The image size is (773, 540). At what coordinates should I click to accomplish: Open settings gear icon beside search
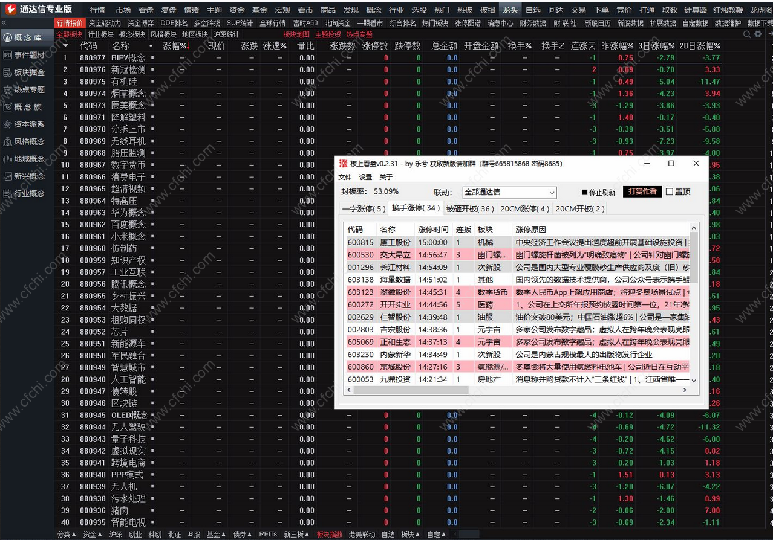758,34
